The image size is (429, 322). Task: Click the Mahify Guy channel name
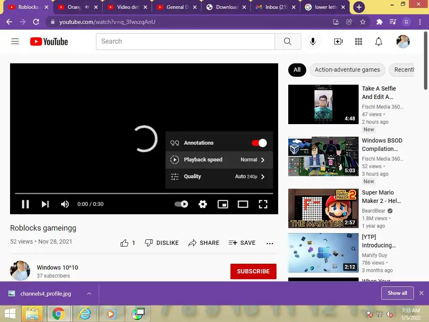coord(374,255)
